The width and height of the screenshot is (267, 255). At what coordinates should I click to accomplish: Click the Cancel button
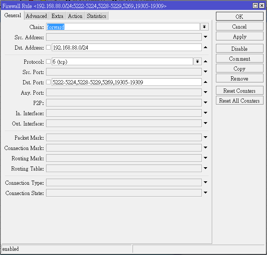pos(240,26)
